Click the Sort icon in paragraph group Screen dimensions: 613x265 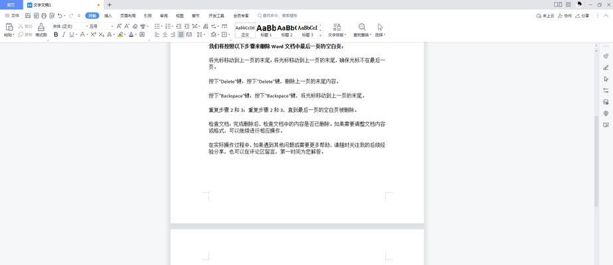pyautogui.click(x=206, y=26)
